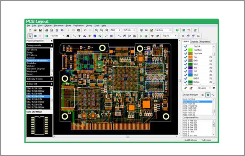Toggle Top (1) layer checkmark
The width and height of the screenshot is (245, 156).
click(x=186, y=57)
